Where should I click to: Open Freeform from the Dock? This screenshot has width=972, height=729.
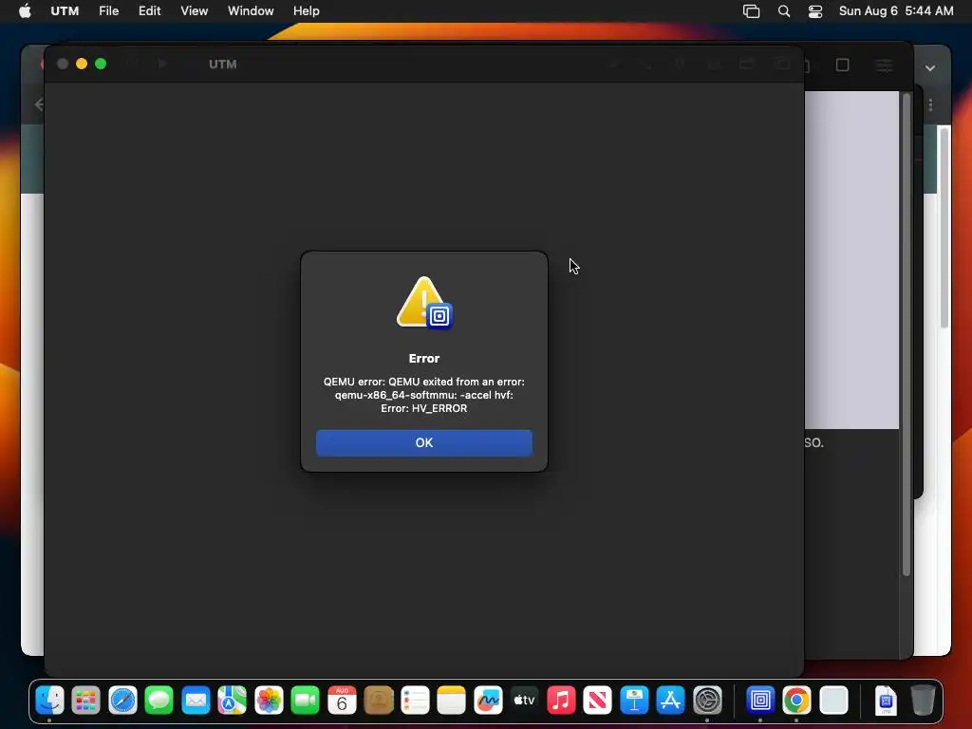[488, 701]
